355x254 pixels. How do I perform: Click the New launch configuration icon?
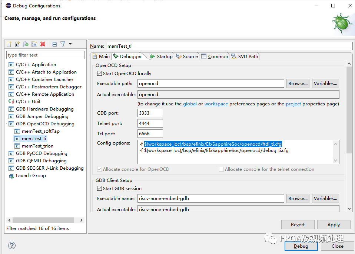point(9,44)
